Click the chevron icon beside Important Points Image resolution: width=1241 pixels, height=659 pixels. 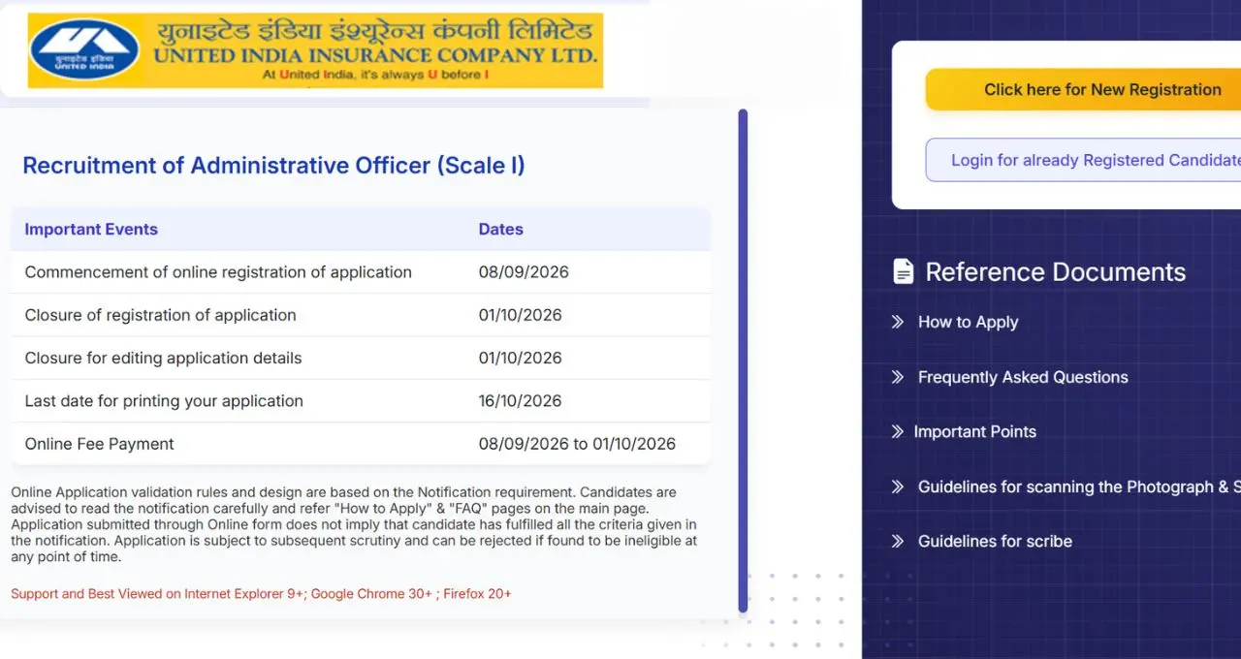click(898, 431)
